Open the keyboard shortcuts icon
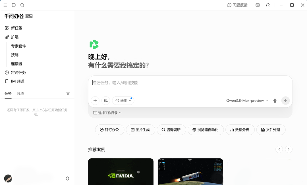307x185 pixels. [258, 5]
